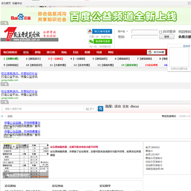Click the green WeChat login icon
The width and height of the screenshot is (191, 191).
tap(91, 41)
